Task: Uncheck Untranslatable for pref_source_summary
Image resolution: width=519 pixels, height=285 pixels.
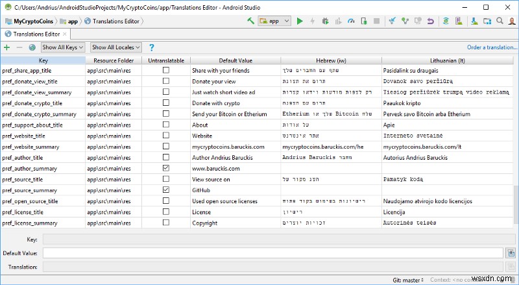Action: (165, 190)
